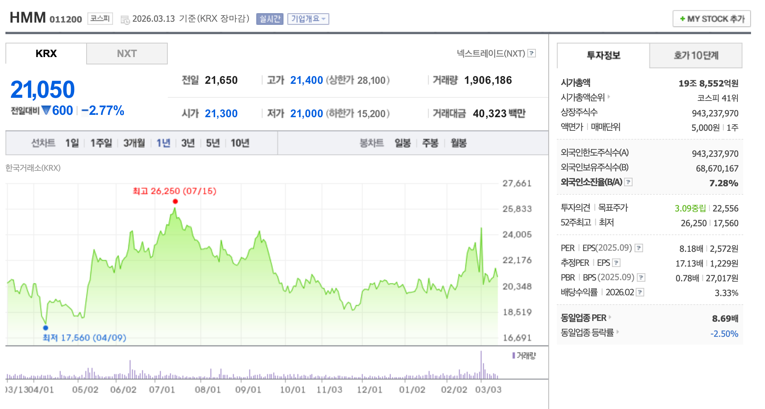Show the 월봉 candlestick chart

point(459,143)
